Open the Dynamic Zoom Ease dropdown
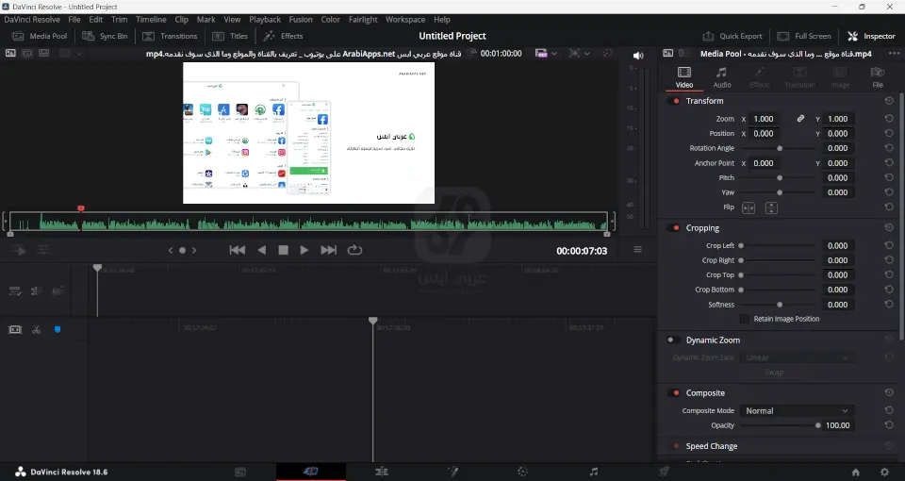905x481 pixels. click(797, 357)
